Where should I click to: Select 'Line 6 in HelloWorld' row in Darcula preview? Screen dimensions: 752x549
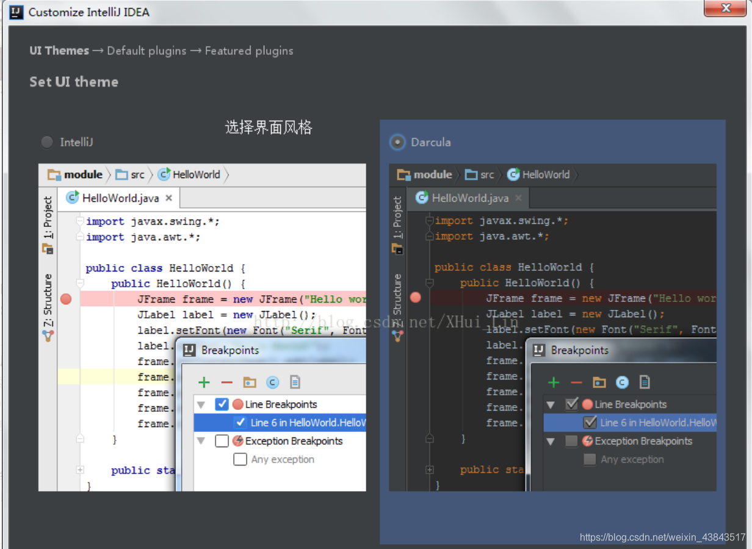pos(630,423)
